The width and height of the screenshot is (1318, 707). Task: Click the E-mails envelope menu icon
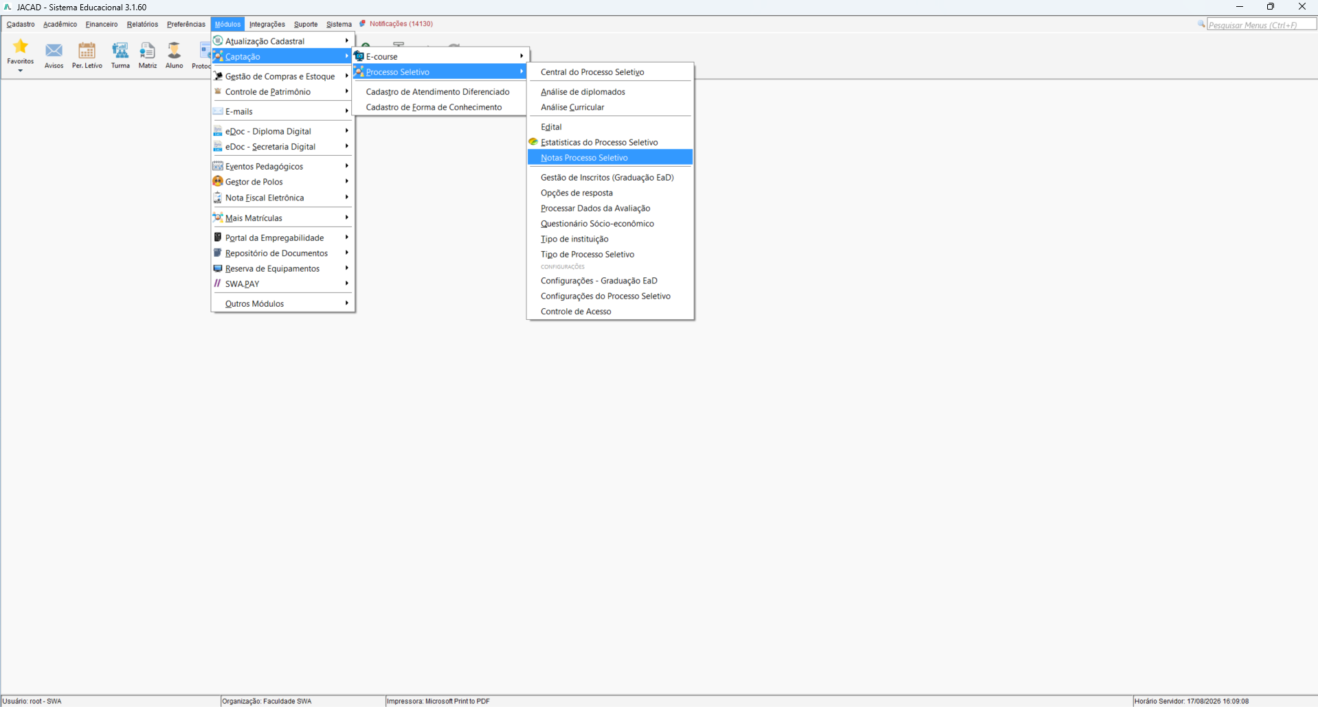[x=218, y=111]
